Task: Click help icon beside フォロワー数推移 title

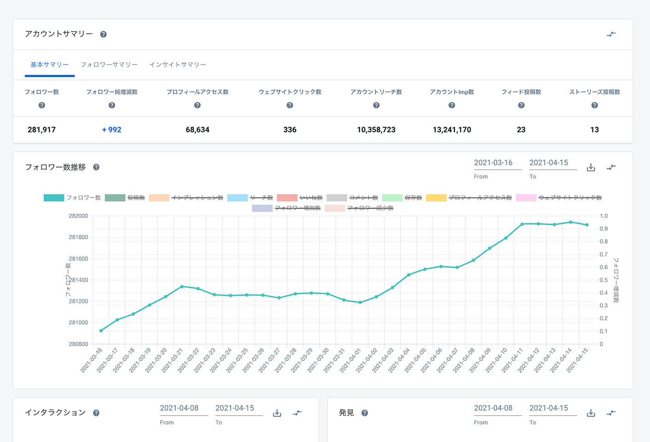Action: 96,167
